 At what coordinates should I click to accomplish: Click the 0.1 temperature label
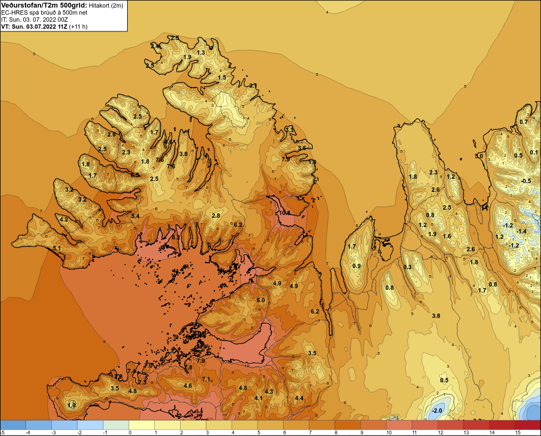click(x=534, y=152)
